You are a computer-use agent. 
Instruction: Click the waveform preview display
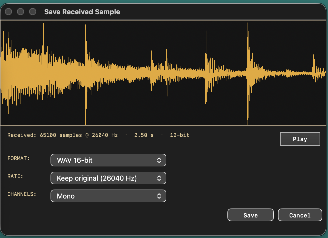163,72
